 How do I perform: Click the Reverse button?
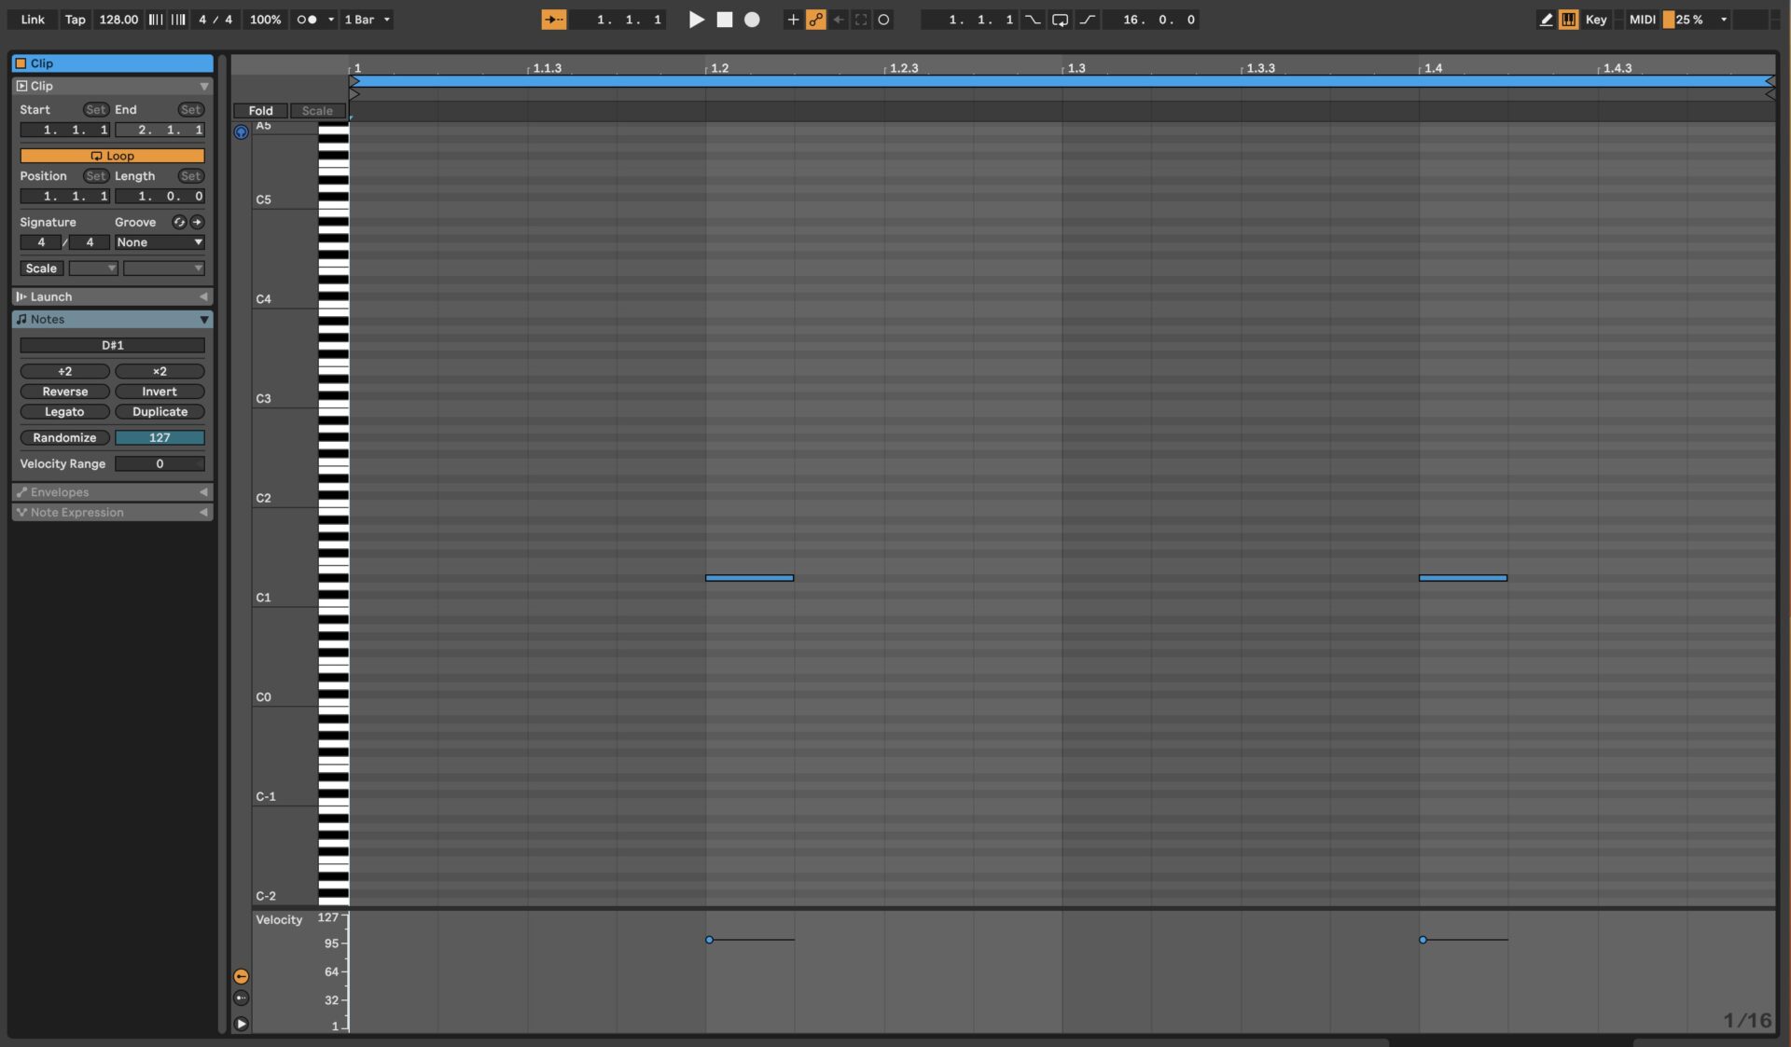click(x=64, y=391)
